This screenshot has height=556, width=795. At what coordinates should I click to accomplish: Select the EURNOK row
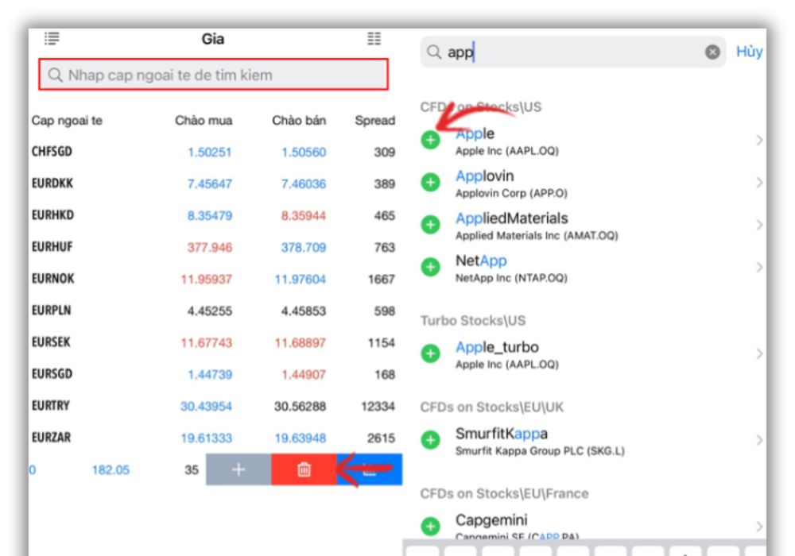coord(213,279)
